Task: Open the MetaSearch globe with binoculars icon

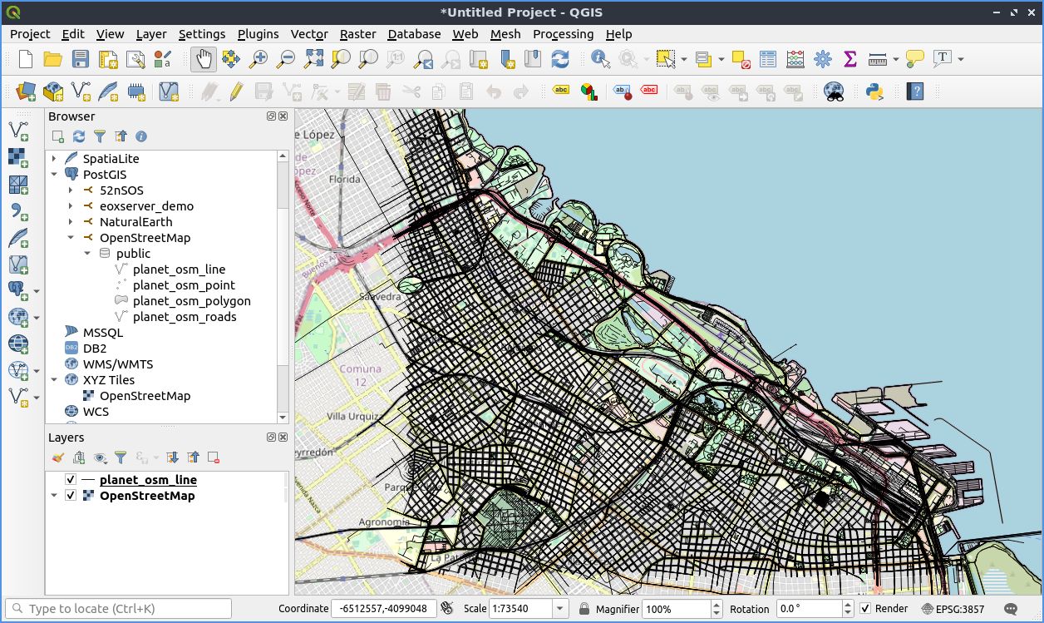Action: pos(834,91)
